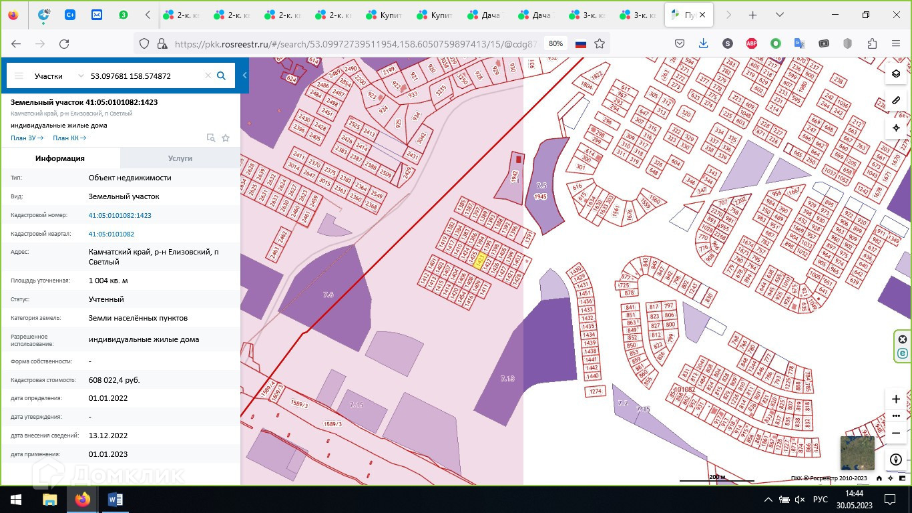The width and height of the screenshot is (912, 513).
Task: Open Microsoft Word from the taskbar
Action: 115,500
